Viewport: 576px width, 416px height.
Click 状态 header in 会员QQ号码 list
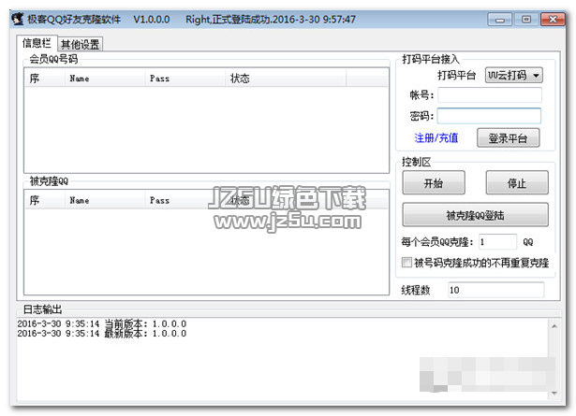pyautogui.click(x=286, y=79)
